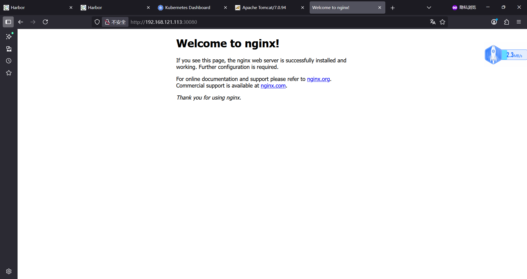Open bookmarks star sidebar icon

(x=9, y=73)
